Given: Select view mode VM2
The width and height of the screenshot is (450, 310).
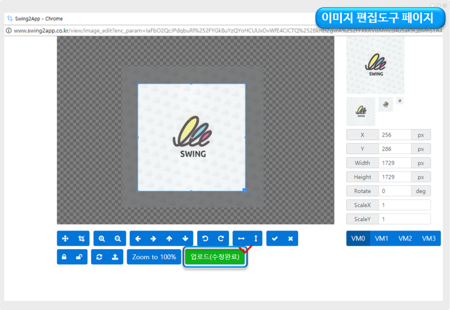Looking at the screenshot, I should tap(405, 238).
